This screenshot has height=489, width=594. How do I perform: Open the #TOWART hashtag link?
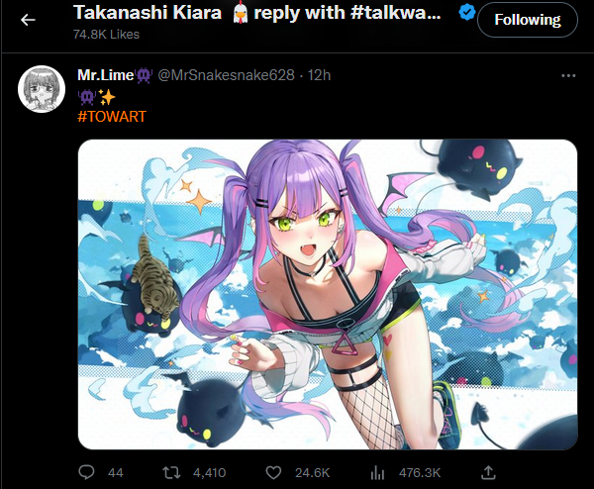[112, 116]
